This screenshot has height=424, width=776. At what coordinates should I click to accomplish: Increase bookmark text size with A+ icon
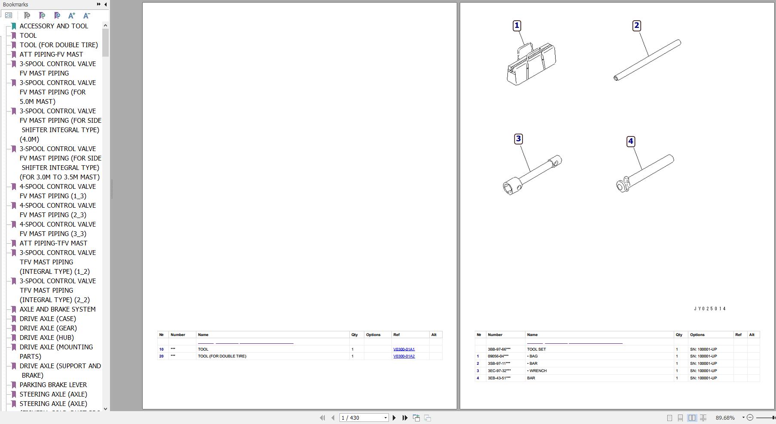pyautogui.click(x=71, y=15)
